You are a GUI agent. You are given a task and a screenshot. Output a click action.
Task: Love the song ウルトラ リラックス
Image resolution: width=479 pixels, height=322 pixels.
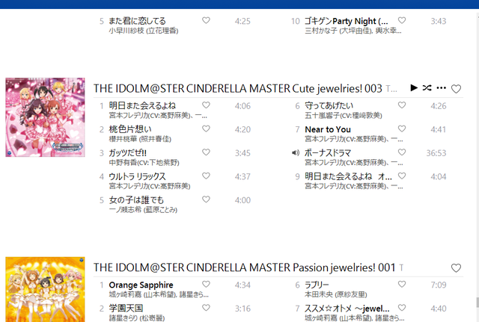[207, 176]
